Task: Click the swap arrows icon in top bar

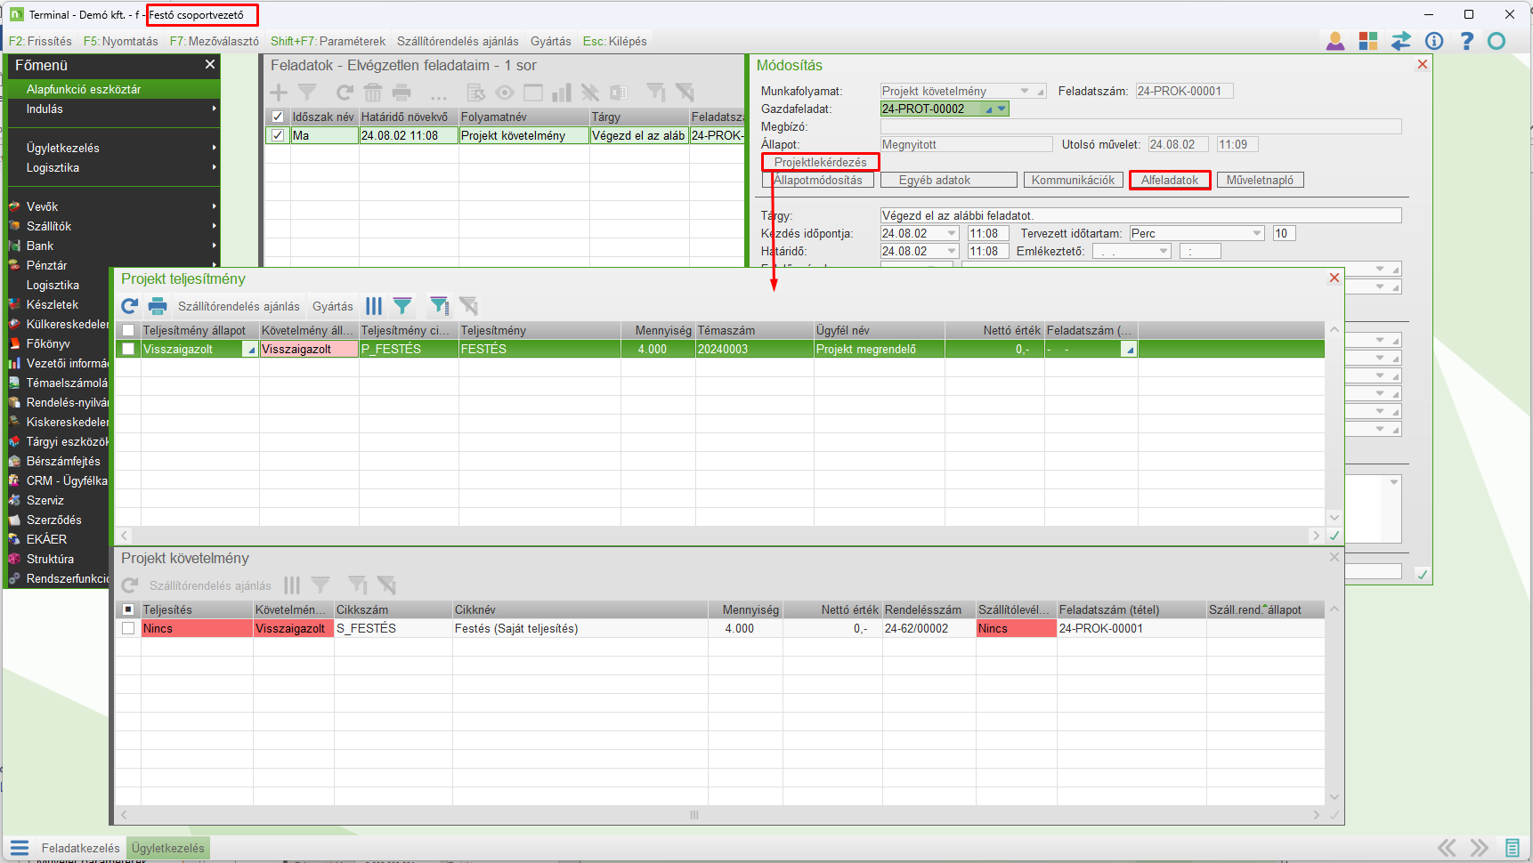Action: (x=1401, y=41)
